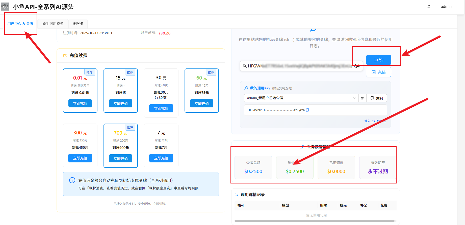Click the key icon beside 我的通用Key
This screenshot has width=465, height=225.
coord(246,88)
